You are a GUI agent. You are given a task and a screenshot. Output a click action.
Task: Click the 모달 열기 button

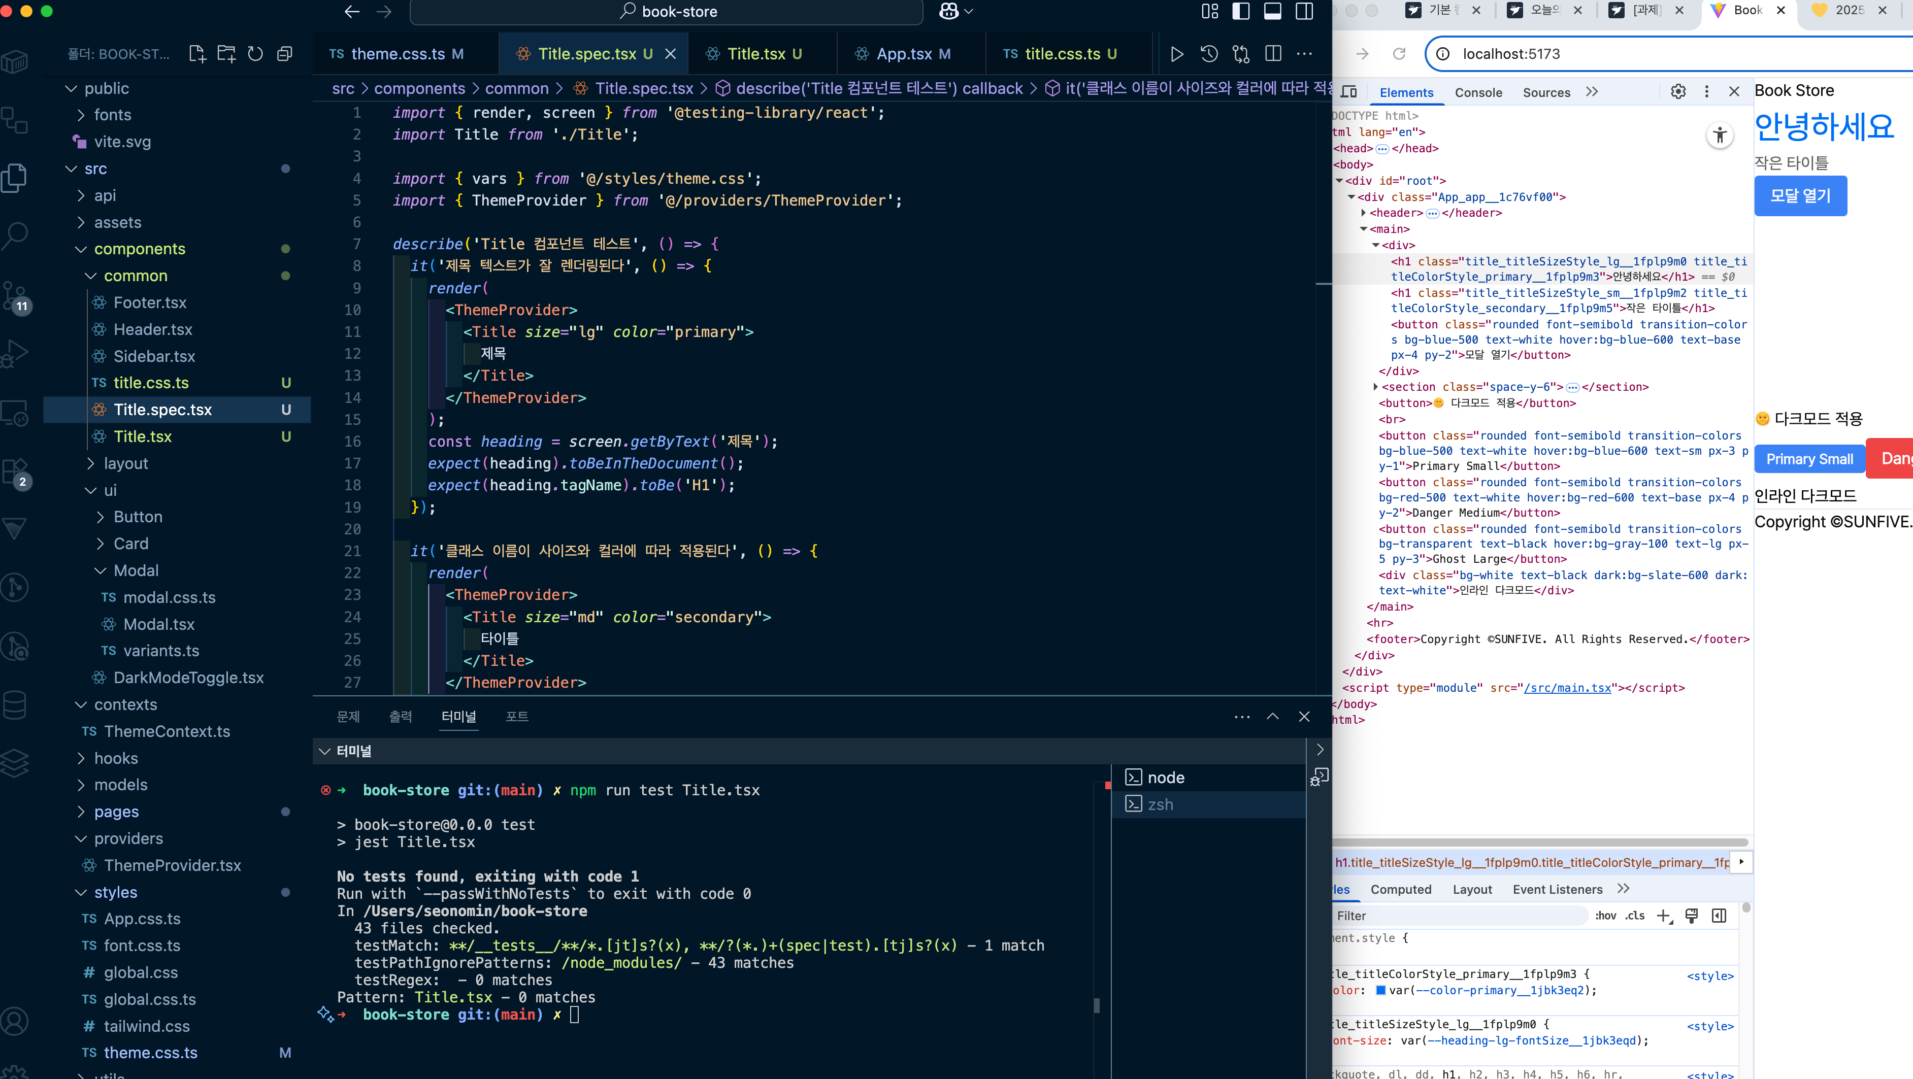1800,196
